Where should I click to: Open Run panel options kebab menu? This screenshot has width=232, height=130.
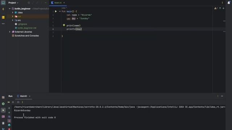point(217,96)
